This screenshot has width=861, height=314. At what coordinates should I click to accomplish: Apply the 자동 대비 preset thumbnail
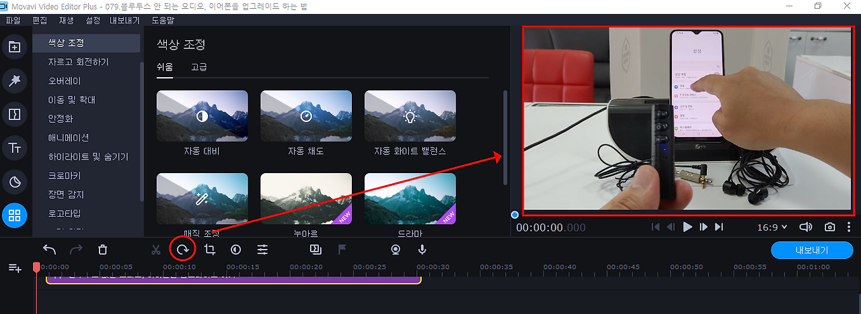tap(202, 116)
